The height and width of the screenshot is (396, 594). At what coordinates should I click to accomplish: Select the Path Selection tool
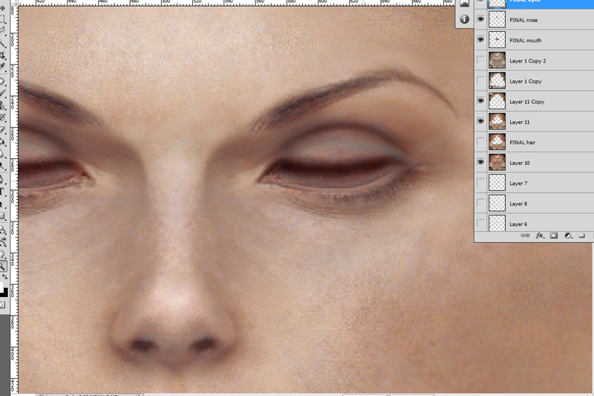pyautogui.click(x=2, y=204)
